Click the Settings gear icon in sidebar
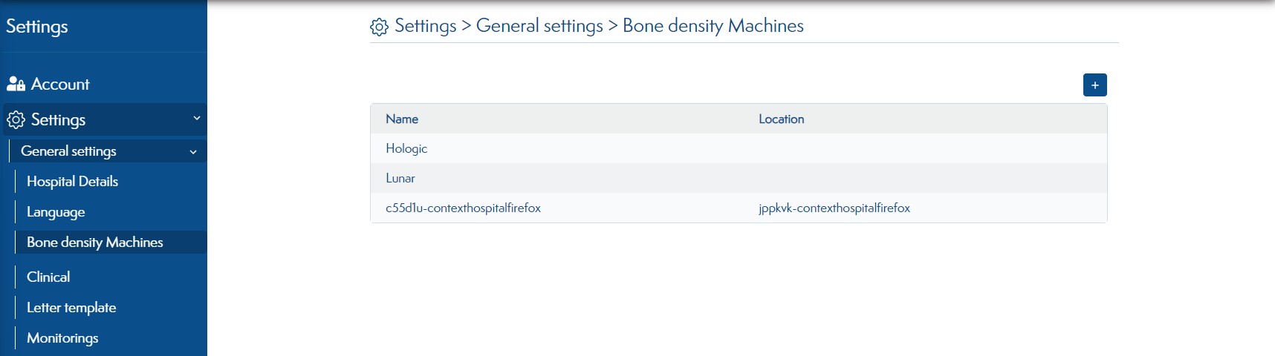 (x=16, y=119)
